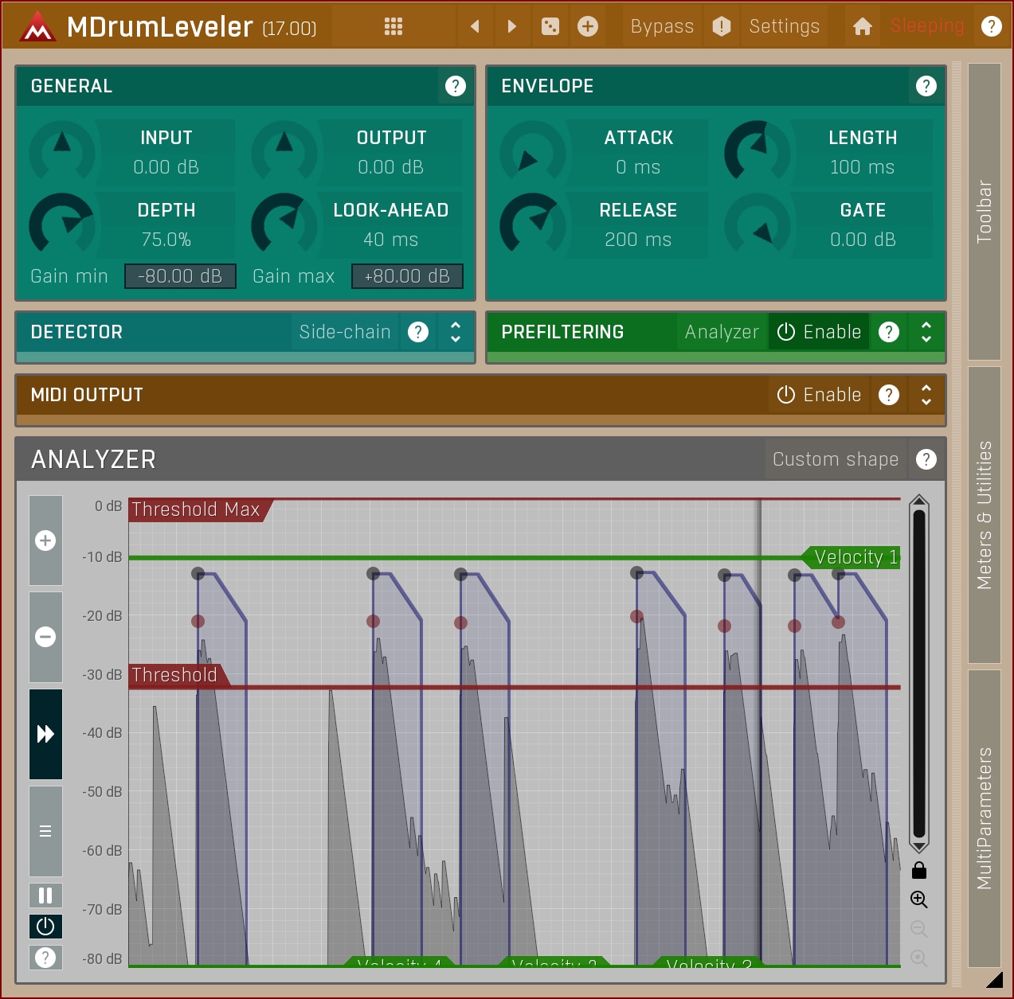The height and width of the screenshot is (999, 1014).
Task: Click the home icon in header
Action: (x=862, y=26)
